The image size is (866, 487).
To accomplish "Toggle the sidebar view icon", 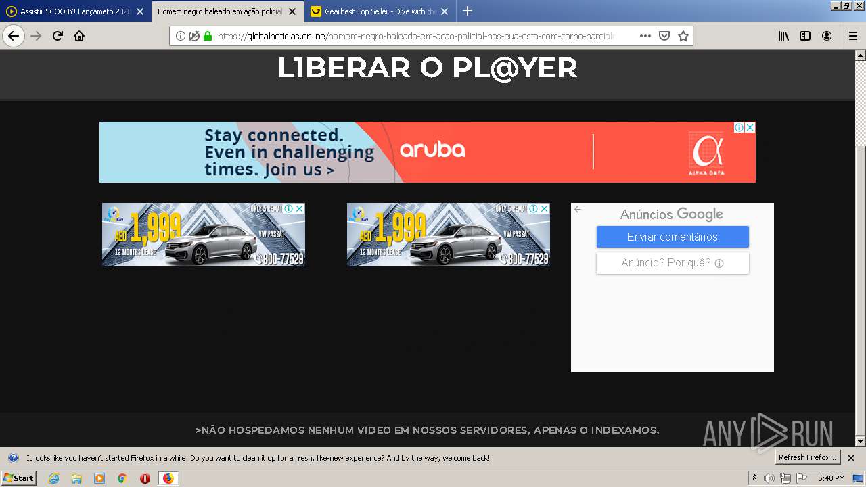I will 805,36.
